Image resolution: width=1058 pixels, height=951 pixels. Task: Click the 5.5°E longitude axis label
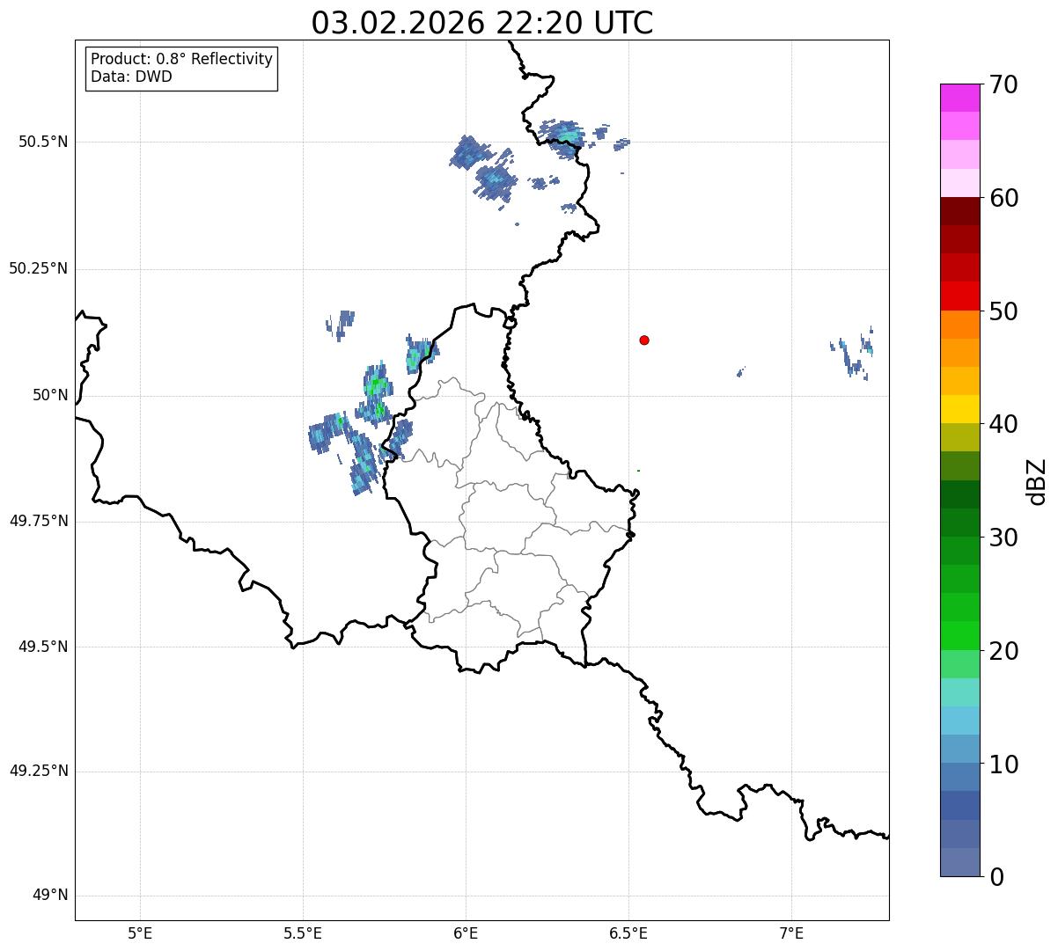pyautogui.click(x=303, y=933)
